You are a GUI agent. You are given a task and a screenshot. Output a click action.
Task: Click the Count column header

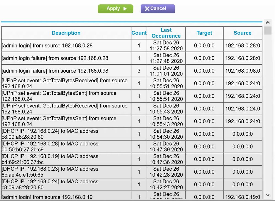coord(139,33)
